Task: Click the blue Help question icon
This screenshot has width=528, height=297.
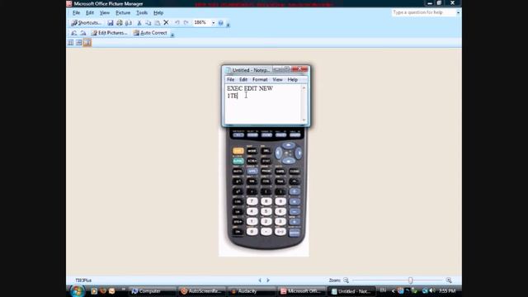Action: (221, 23)
